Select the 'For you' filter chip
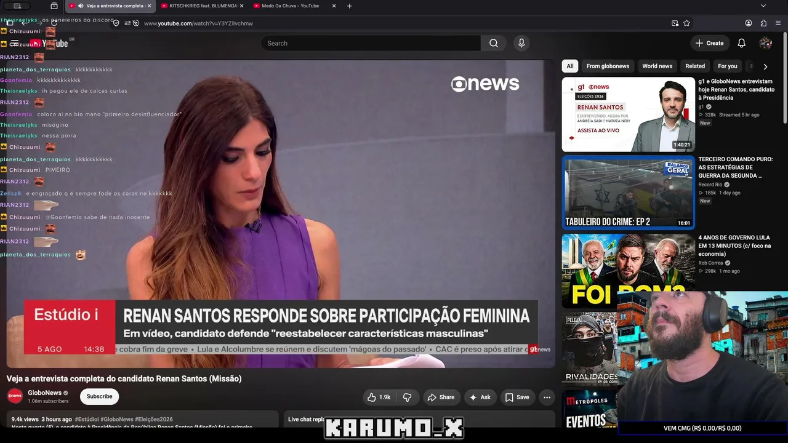788x443 pixels. click(x=728, y=66)
